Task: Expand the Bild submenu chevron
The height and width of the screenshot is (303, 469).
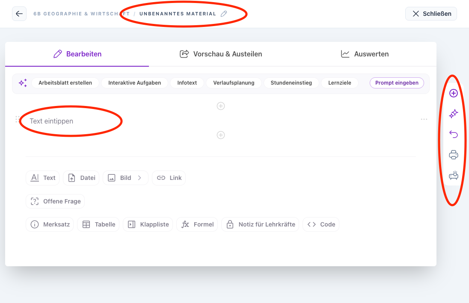Action: pyautogui.click(x=140, y=178)
